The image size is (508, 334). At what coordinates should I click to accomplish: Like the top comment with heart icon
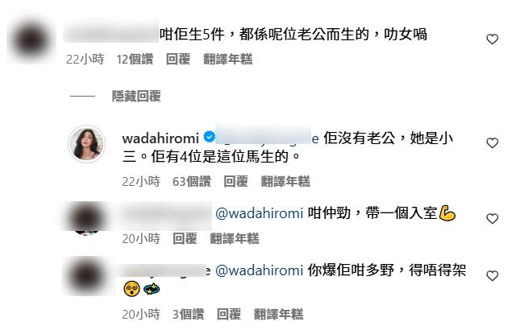[492, 39]
